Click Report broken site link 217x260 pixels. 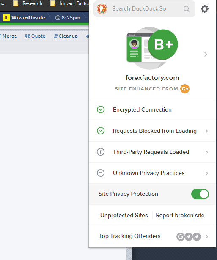(180, 215)
